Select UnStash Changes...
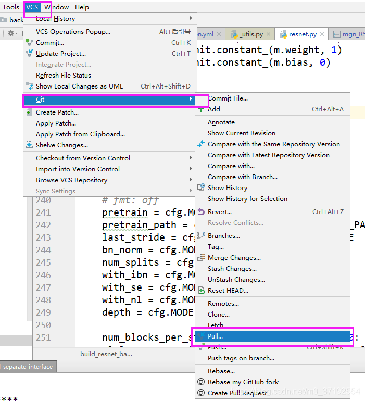The width and height of the screenshot is (365, 401). (273, 280)
